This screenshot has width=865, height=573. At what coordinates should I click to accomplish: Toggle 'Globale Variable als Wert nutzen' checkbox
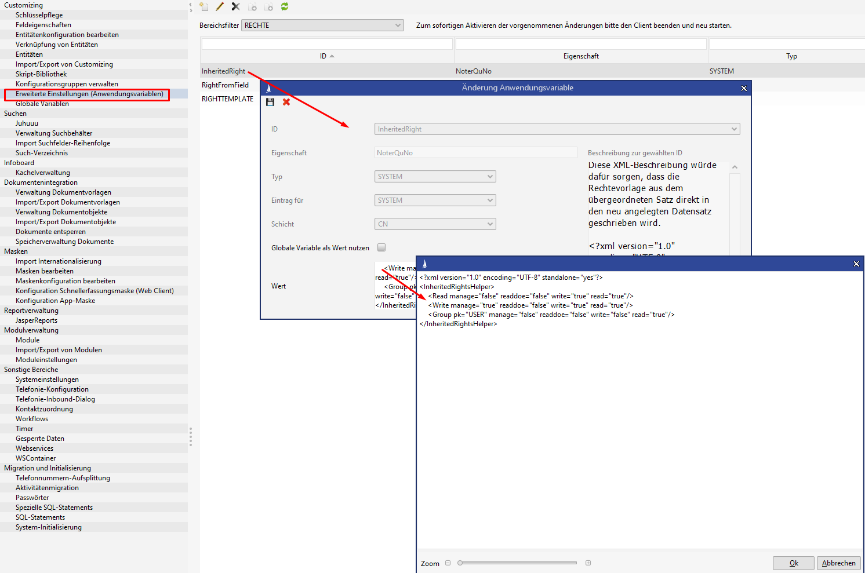[381, 247]
